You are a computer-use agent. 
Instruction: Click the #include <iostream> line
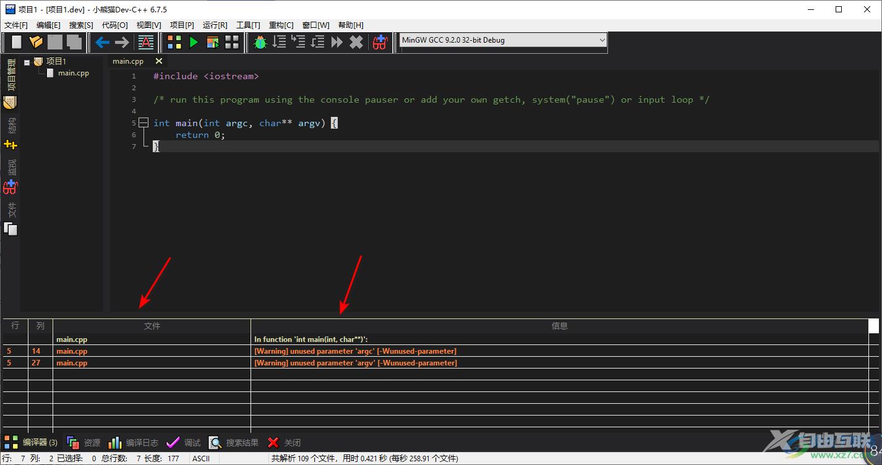click(206, 76)
